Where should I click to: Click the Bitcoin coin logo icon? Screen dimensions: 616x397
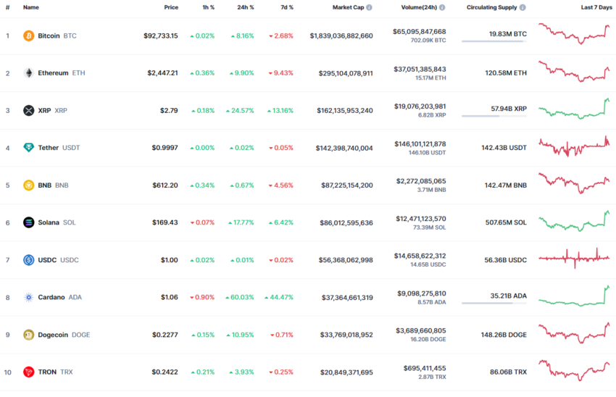(28, 35)
